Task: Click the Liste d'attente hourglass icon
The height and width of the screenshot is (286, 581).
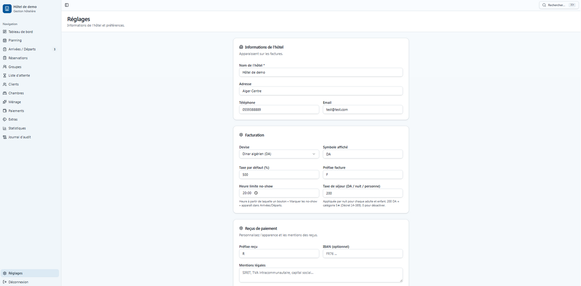Action: (x=5, y=76)
